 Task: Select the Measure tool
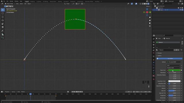coord(3,34)
